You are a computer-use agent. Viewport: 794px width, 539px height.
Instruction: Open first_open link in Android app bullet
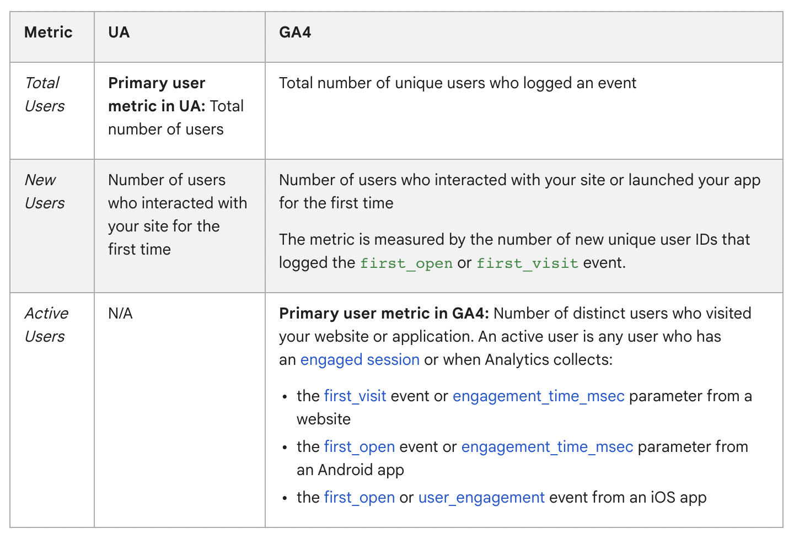pos(360,447)
